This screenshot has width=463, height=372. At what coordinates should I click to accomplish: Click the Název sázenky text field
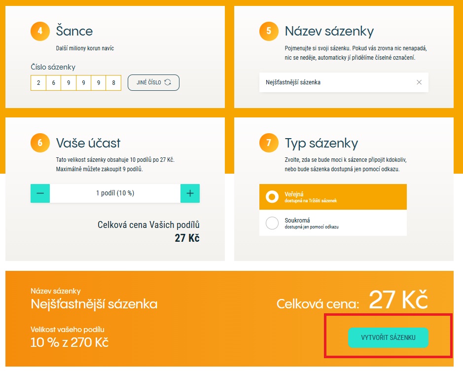[x=335, y=82]
